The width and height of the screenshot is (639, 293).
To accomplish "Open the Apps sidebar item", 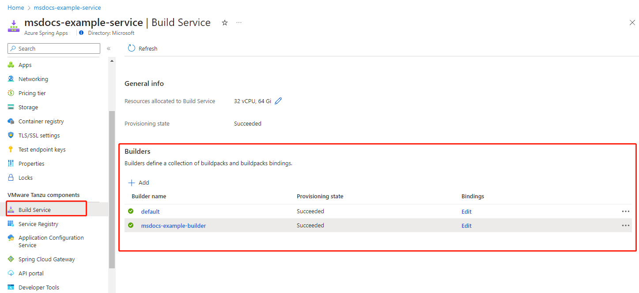I will [25, 65].
